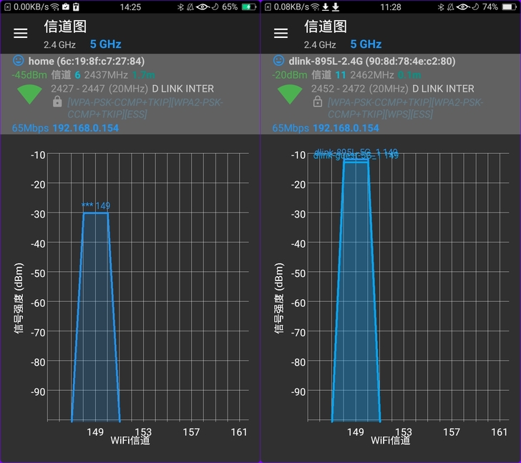Tap battery icon at 65% in left status bar
Viewport: 521px width, 463px height.
248,7
